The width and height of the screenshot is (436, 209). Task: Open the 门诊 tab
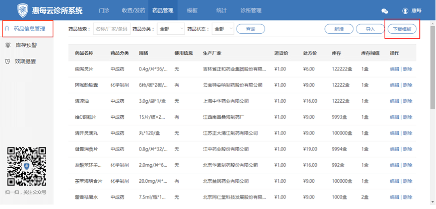(x=104, y=11)
